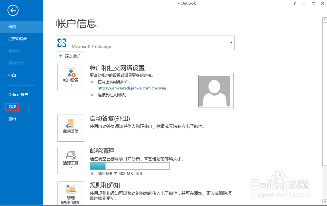Viewport: 327px width, 206px height.
Task: Select 信息 in the sidebar
Action: coord(22,27)
